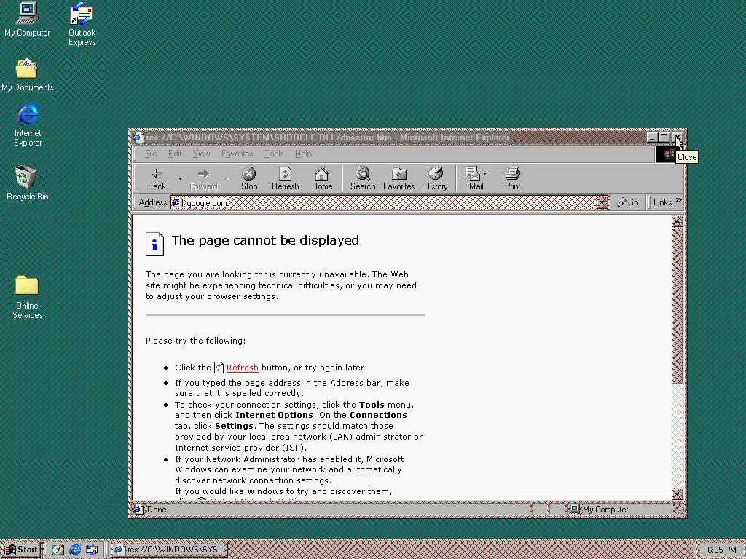Expand the Mail button dropdown arrow
Image resolution: width=746 pixels, height=559 pixels.
[x=484, y=173]
